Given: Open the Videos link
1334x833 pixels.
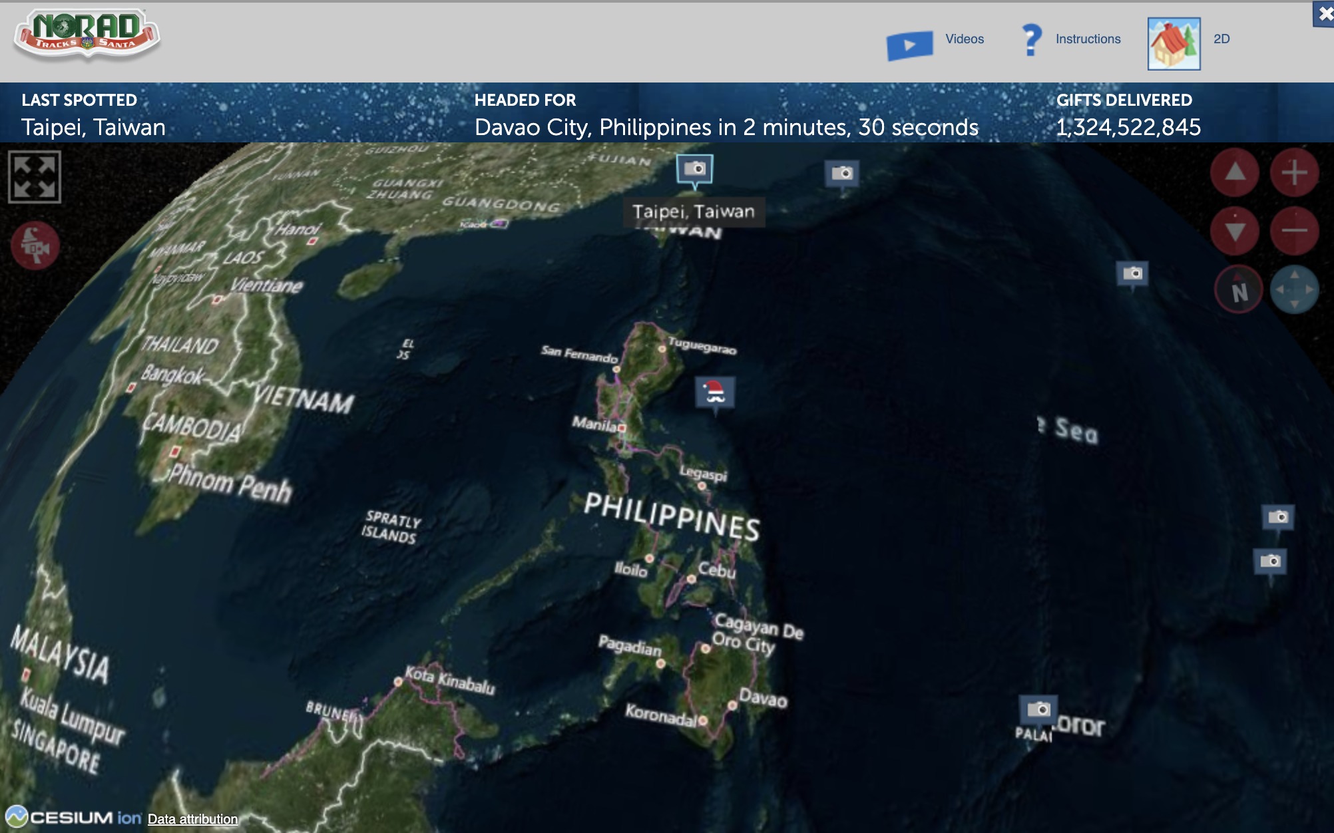Looking at the screenshot, I should (965, 39).
